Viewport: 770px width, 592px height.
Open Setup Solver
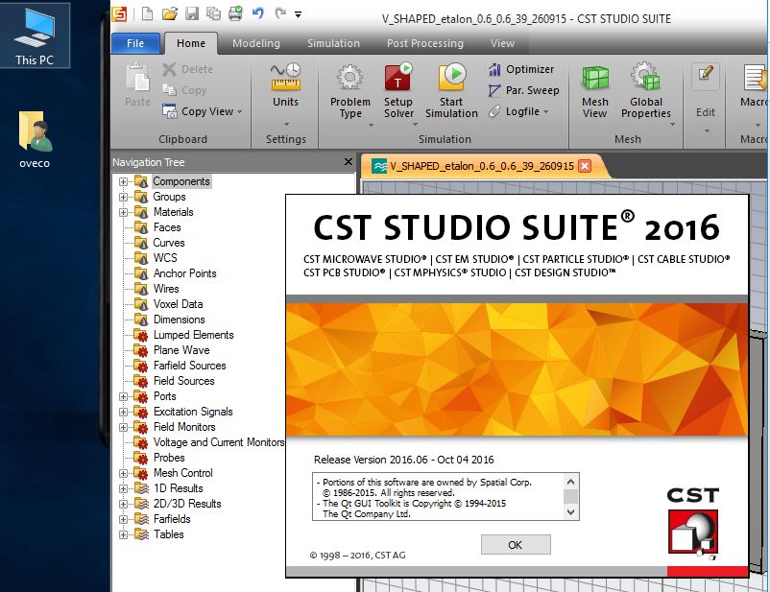pos(398,90)
